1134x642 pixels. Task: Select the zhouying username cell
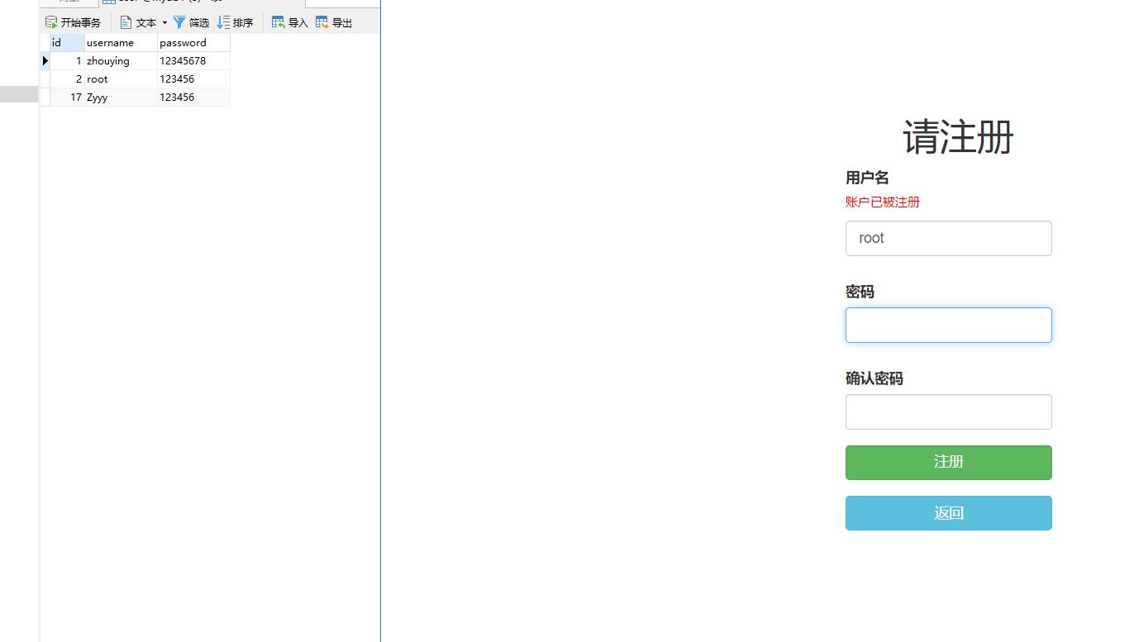pyautogui.click(x=121, y=61)
